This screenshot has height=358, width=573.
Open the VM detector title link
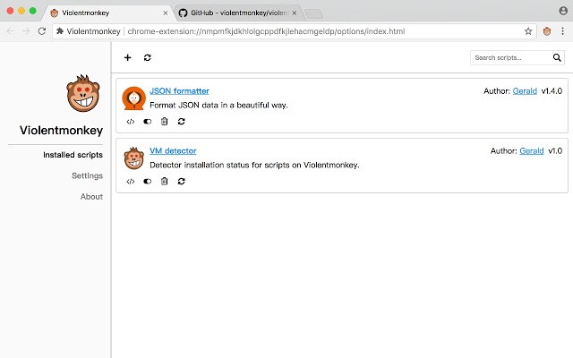tap(173, 150)
